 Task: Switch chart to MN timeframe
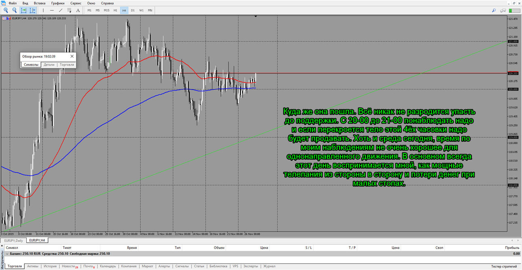[150, 10]
